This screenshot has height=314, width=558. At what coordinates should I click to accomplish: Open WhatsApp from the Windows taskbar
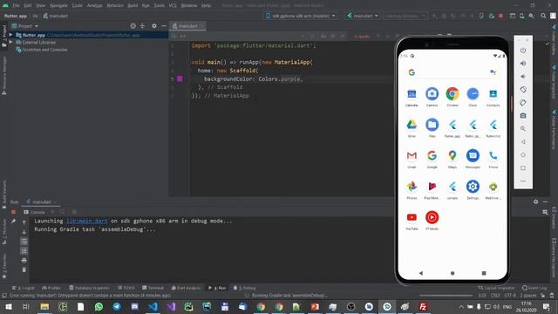(x=99, y=306)
